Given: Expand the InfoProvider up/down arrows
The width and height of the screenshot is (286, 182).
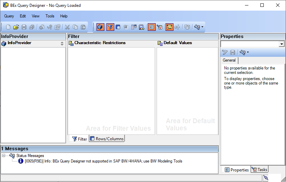Looking at the screenshot, I should pyautogui.click(x=62, y=43).
